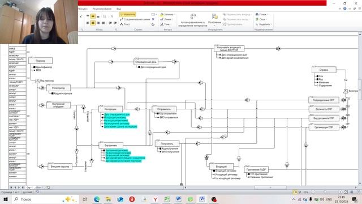Click Переместить вперед

point(236,15)
